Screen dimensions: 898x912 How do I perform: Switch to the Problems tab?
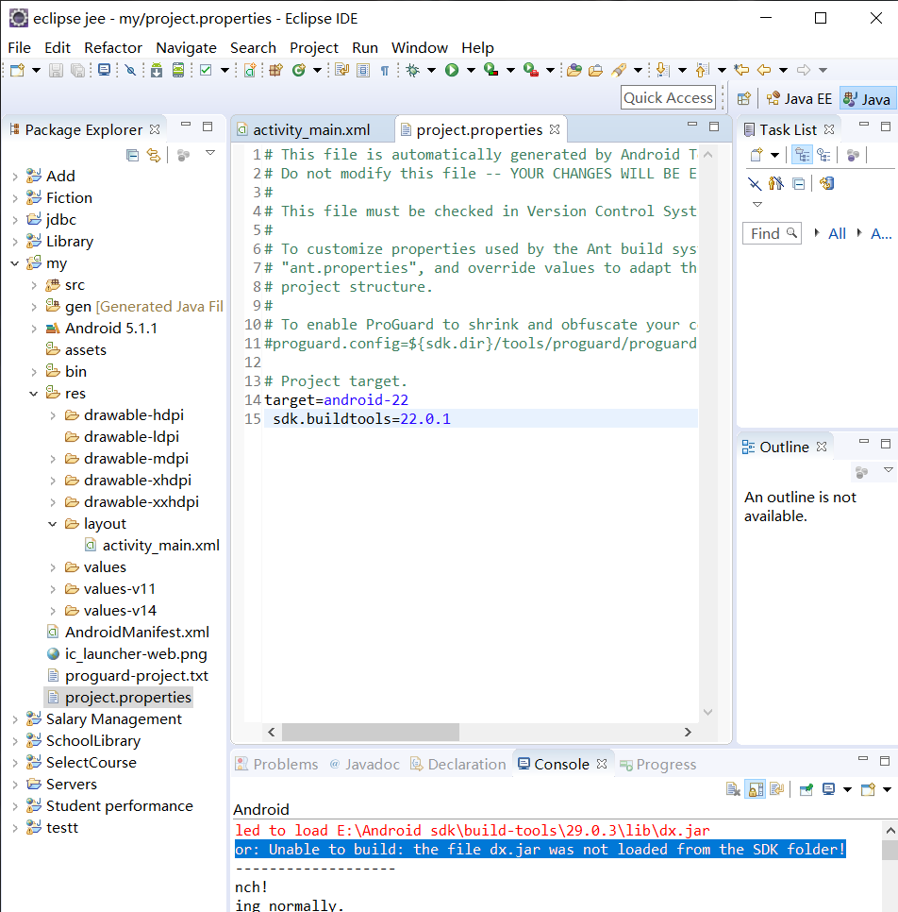click(x=276, y=765)
